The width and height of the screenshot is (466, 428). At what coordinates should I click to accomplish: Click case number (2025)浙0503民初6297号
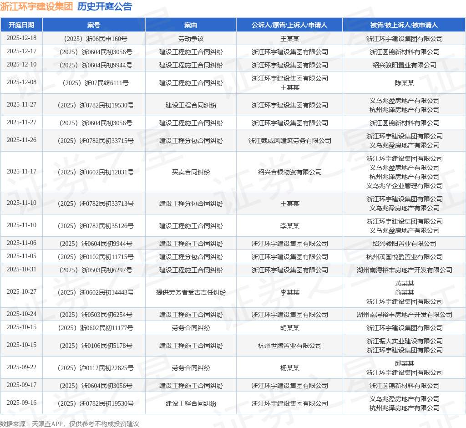(94, 270)
